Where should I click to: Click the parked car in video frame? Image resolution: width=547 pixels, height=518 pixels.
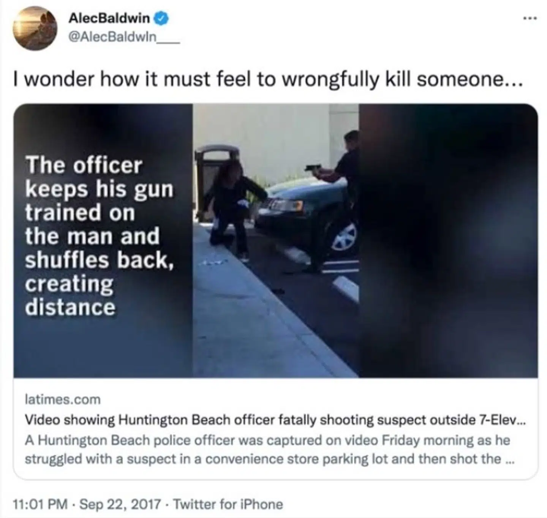(307, 216)
